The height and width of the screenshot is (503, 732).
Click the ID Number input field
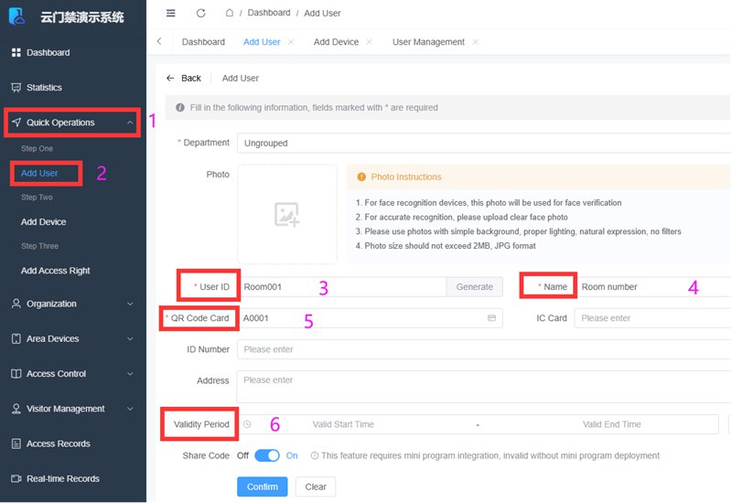pos(483,349)
